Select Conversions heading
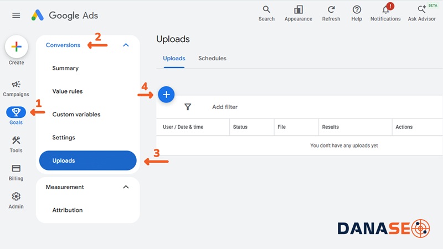Image resolution: width=443 pixels, height=249 pixels. pos(63,45)
